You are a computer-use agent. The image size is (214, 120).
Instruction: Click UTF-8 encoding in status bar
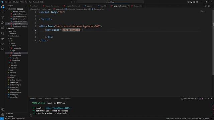click(x=184, y=119)
